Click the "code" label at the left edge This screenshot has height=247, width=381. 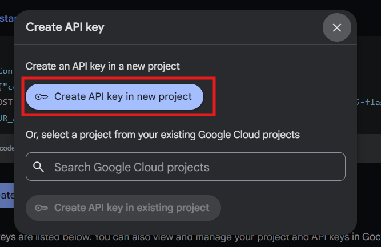pos(7,148)
